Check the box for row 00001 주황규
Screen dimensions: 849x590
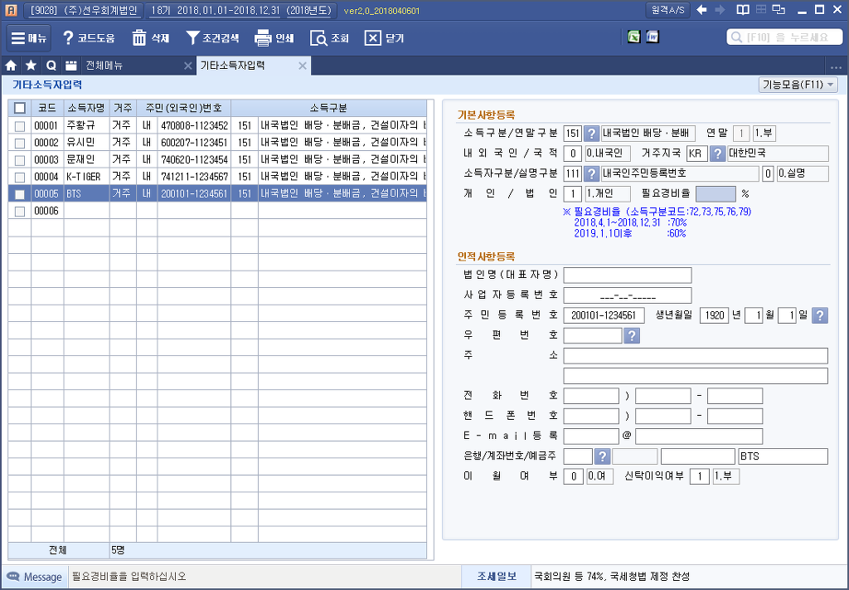[19, 125]
